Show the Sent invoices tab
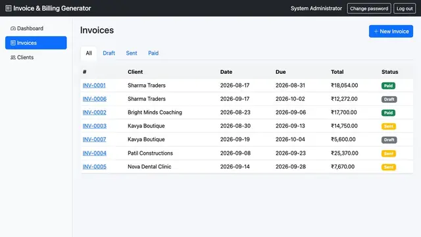This screenshot has width=421, height=237. (x=132, y=53)
